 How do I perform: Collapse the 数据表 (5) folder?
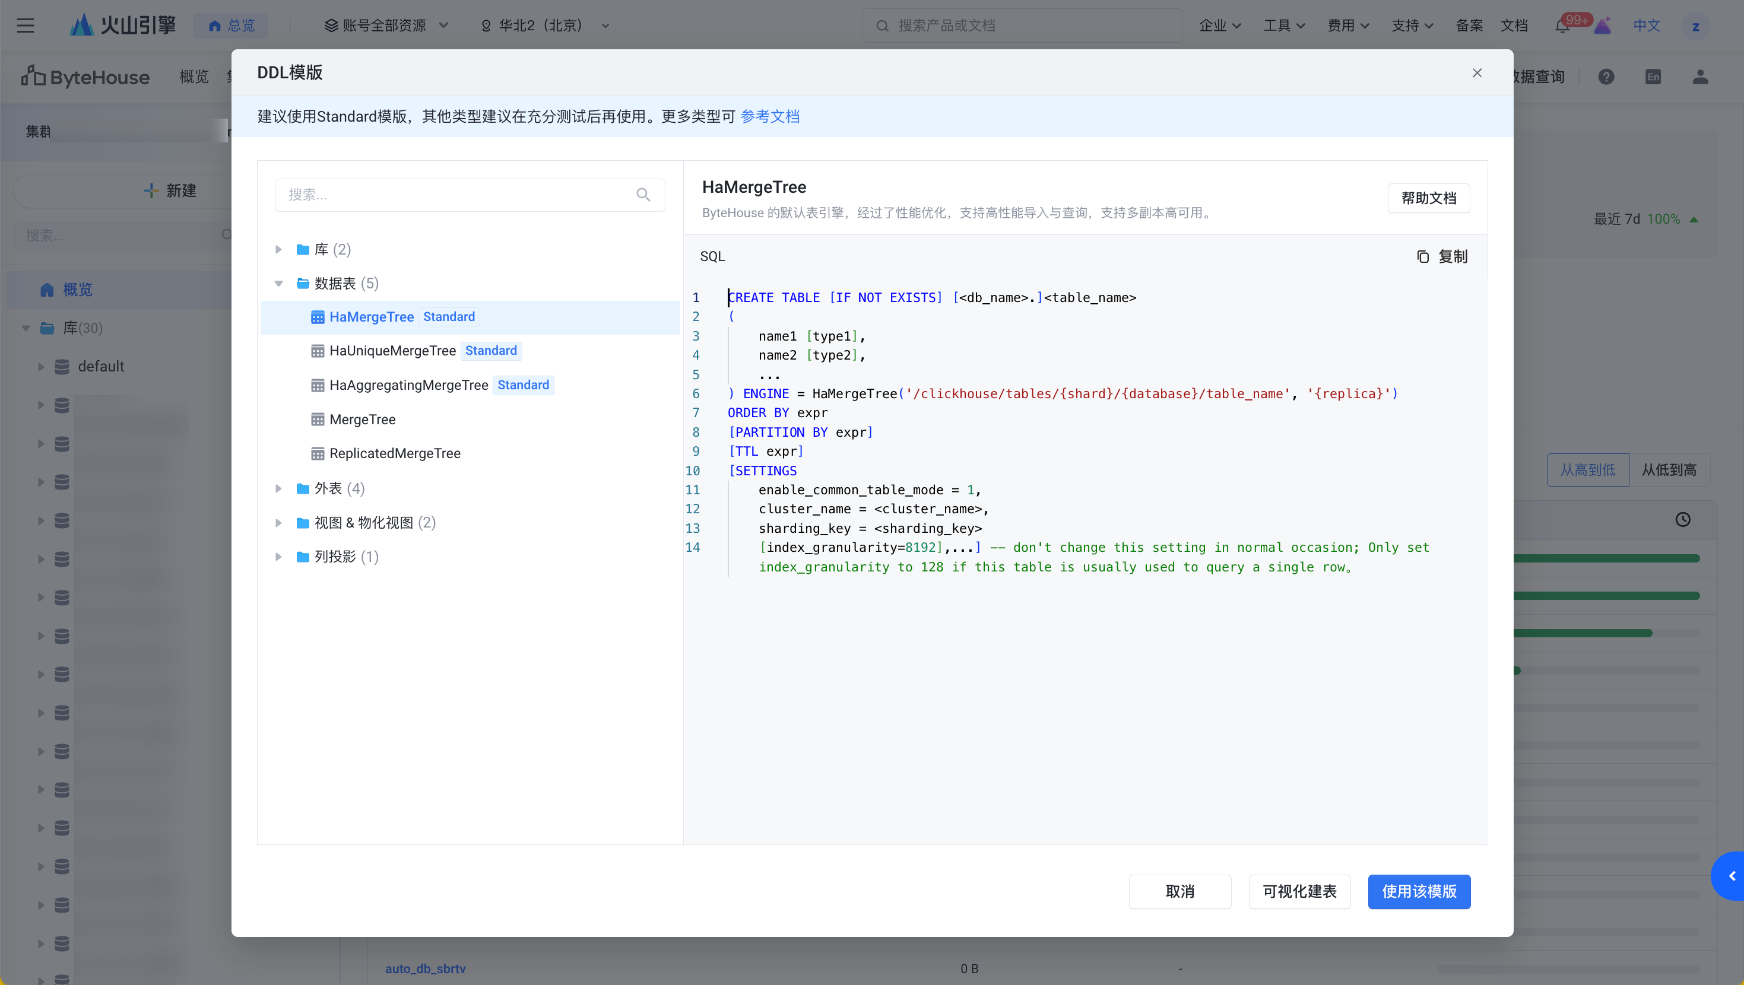278,284
